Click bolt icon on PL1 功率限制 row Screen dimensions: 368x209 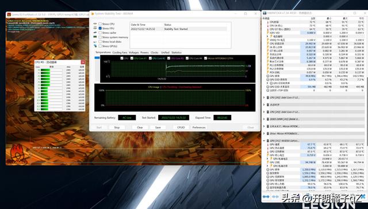click(268, 65)
